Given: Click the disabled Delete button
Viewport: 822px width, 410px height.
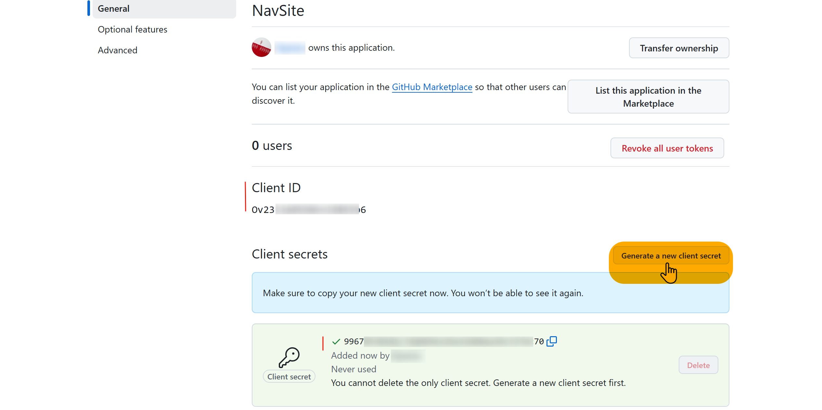Looking at the screenshot, I should click(698, 365).
